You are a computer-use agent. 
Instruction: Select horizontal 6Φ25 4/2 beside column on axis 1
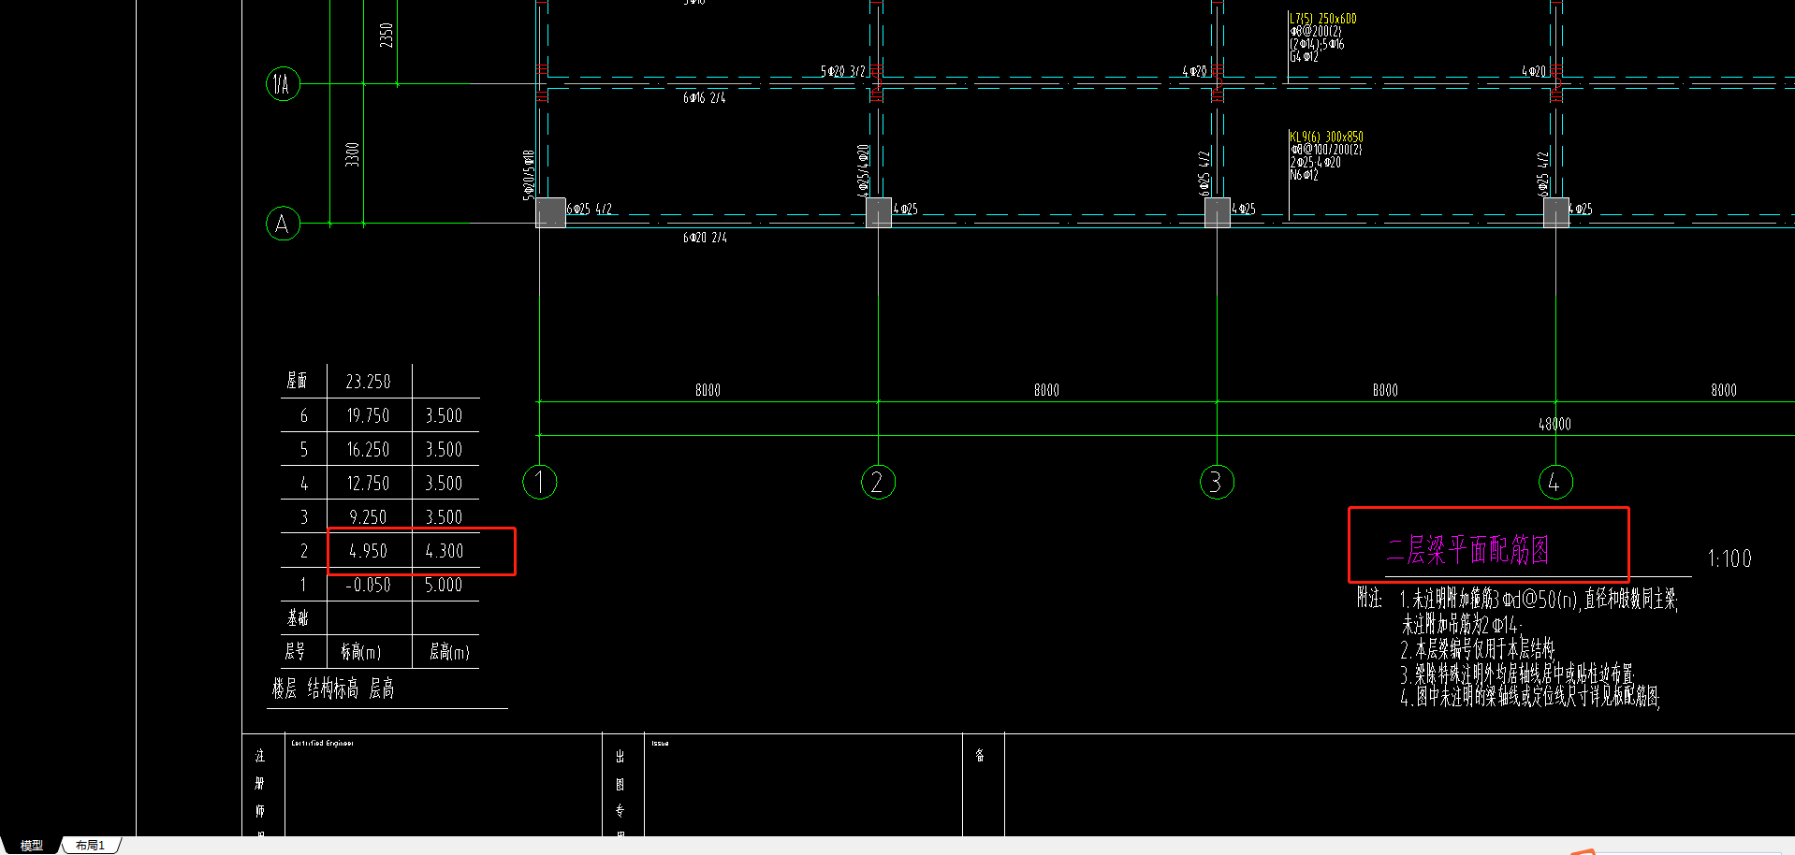[590, 210]
